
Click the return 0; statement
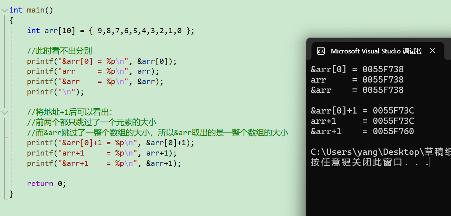point(47,184)
